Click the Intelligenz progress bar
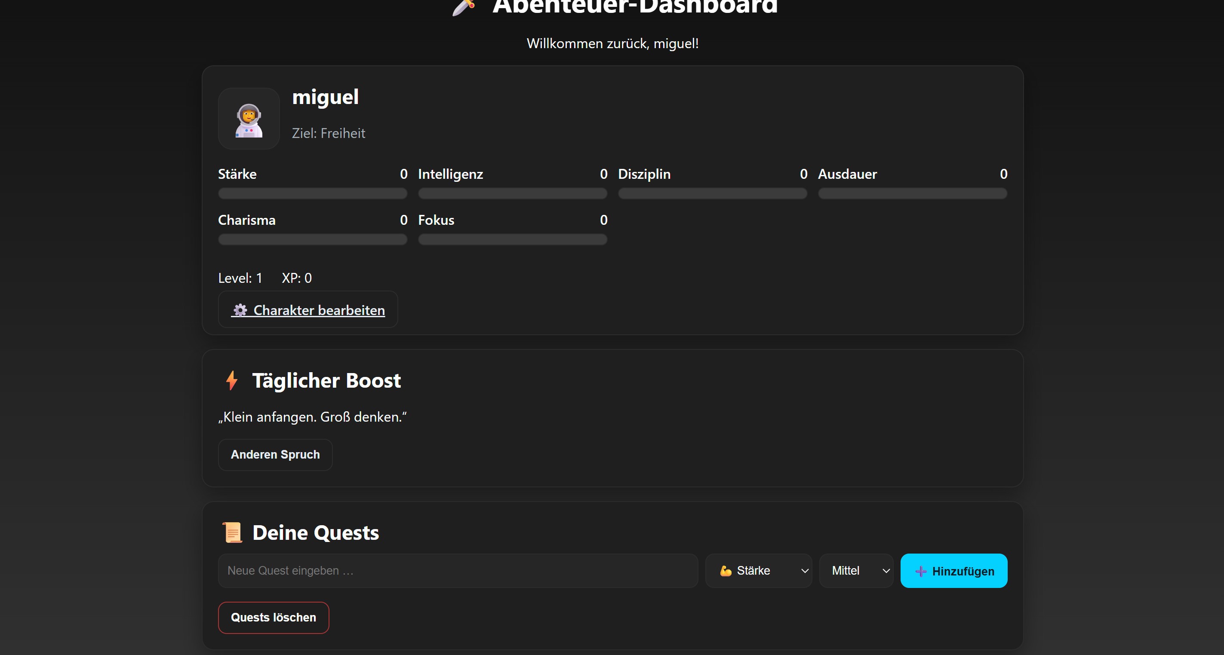 click(512, 193)
